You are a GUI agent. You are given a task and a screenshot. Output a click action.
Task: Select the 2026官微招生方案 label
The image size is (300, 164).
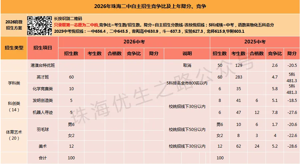click(14, 25)
